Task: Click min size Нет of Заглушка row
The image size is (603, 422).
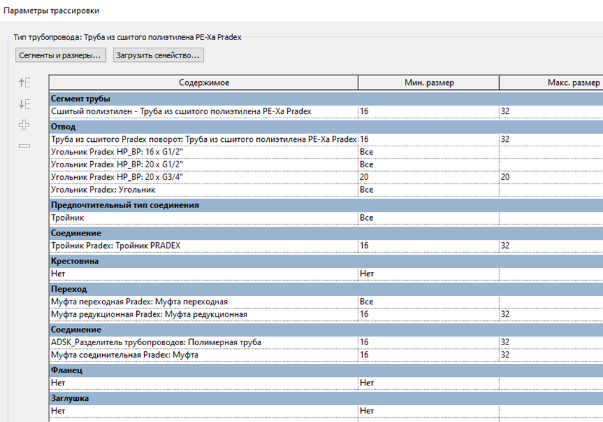Action: 429,411
